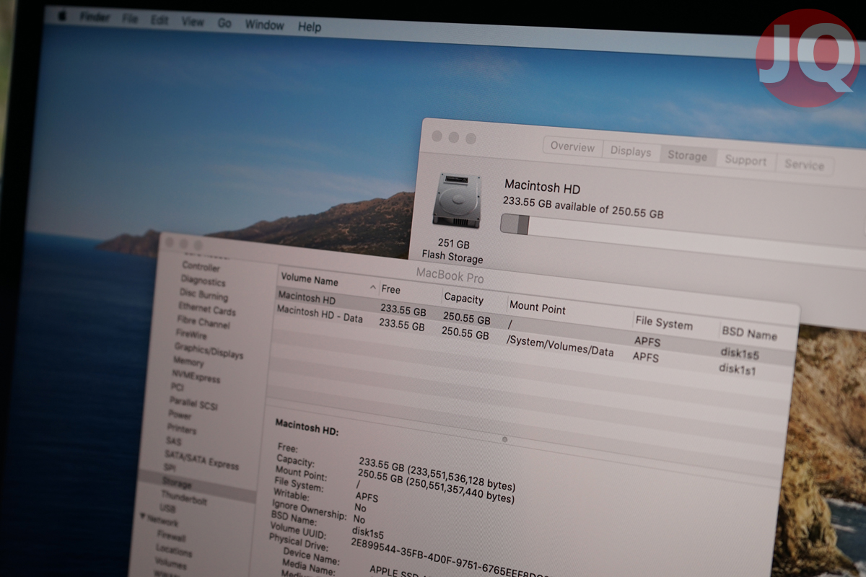Show Memory information in sidebar
The width and height of the screenshot is (866, 577).
coord(188,362)
